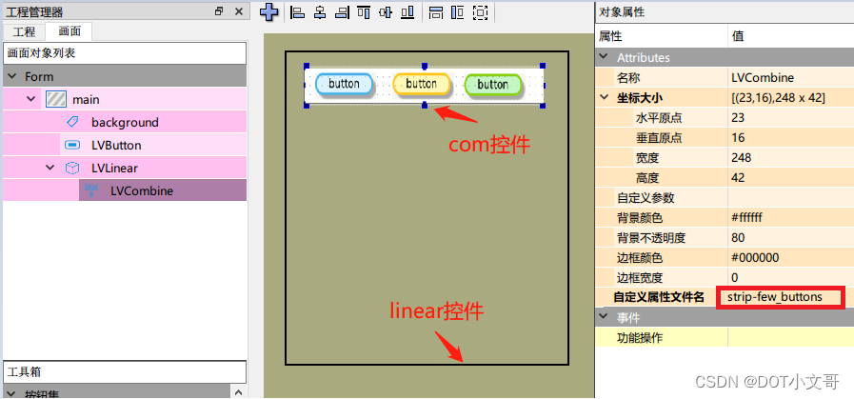Align objects to vertical middle
Image resolution: width=854 pixels, height=399 pixels.
point(386,12)
